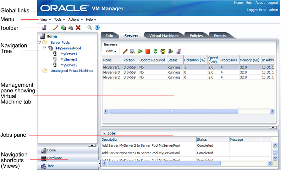The width and height of the screenshot is (281, 178).
Task: Click the collapse arrow above the Jobs pane
Action: (273, 128)
